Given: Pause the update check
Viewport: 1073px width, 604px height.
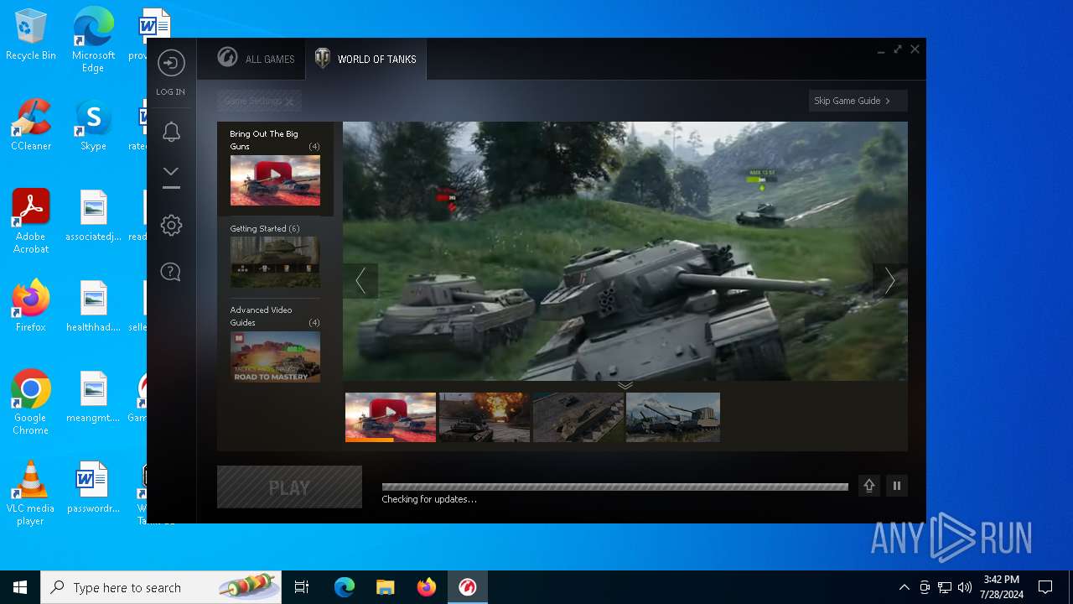Looking at the screenshot, I should click(897, 486).
